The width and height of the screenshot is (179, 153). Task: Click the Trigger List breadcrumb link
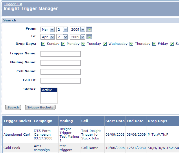(13, 4)
